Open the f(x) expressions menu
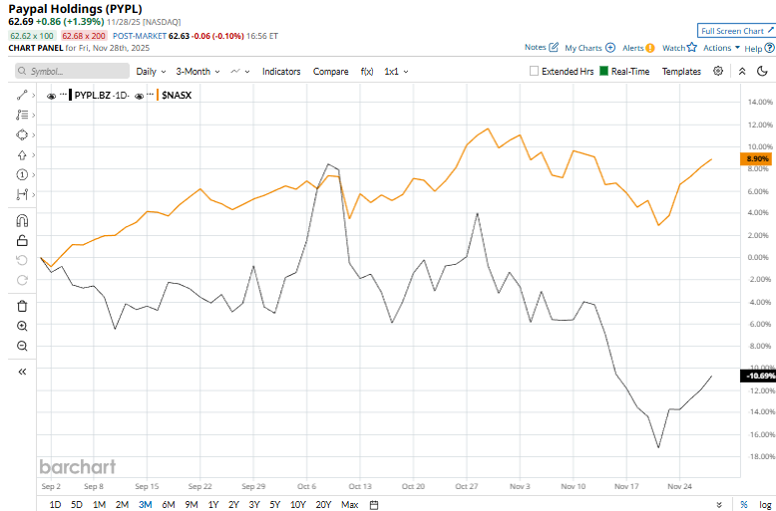The image size is (776, 511). (367, 71)
